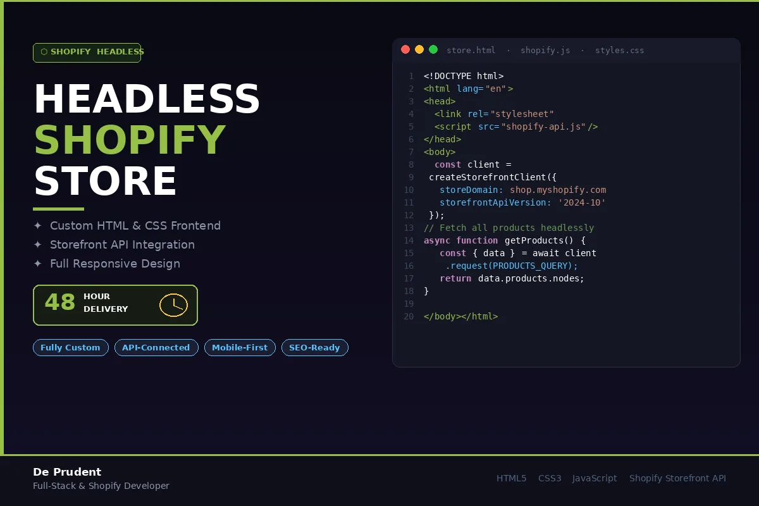Click the </head> closing tag line
The image size is (759, 506).
(x=442, y=139)
